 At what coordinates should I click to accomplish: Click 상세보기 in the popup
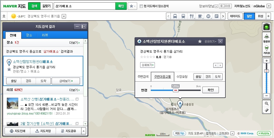(147, 65)
